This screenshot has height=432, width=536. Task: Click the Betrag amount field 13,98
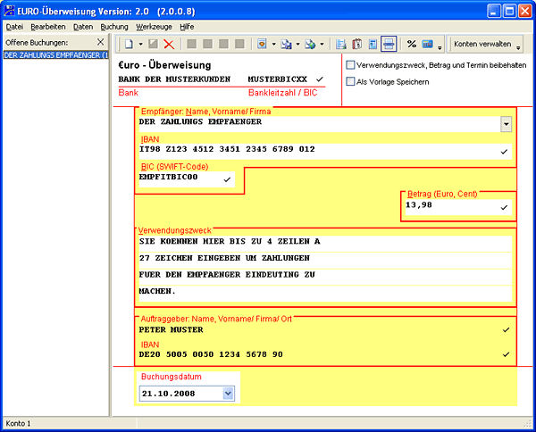pyautogui.click(x=458, y=207)
